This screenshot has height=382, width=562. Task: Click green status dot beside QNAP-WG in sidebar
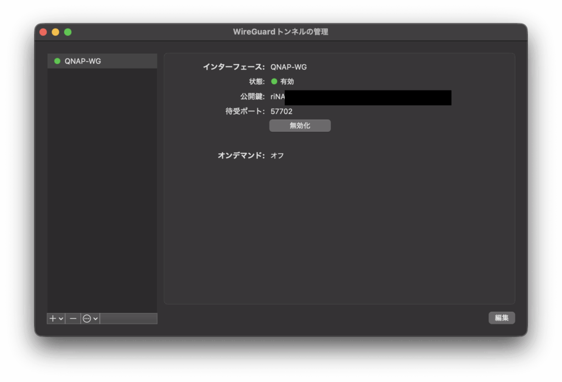[57, 61]
